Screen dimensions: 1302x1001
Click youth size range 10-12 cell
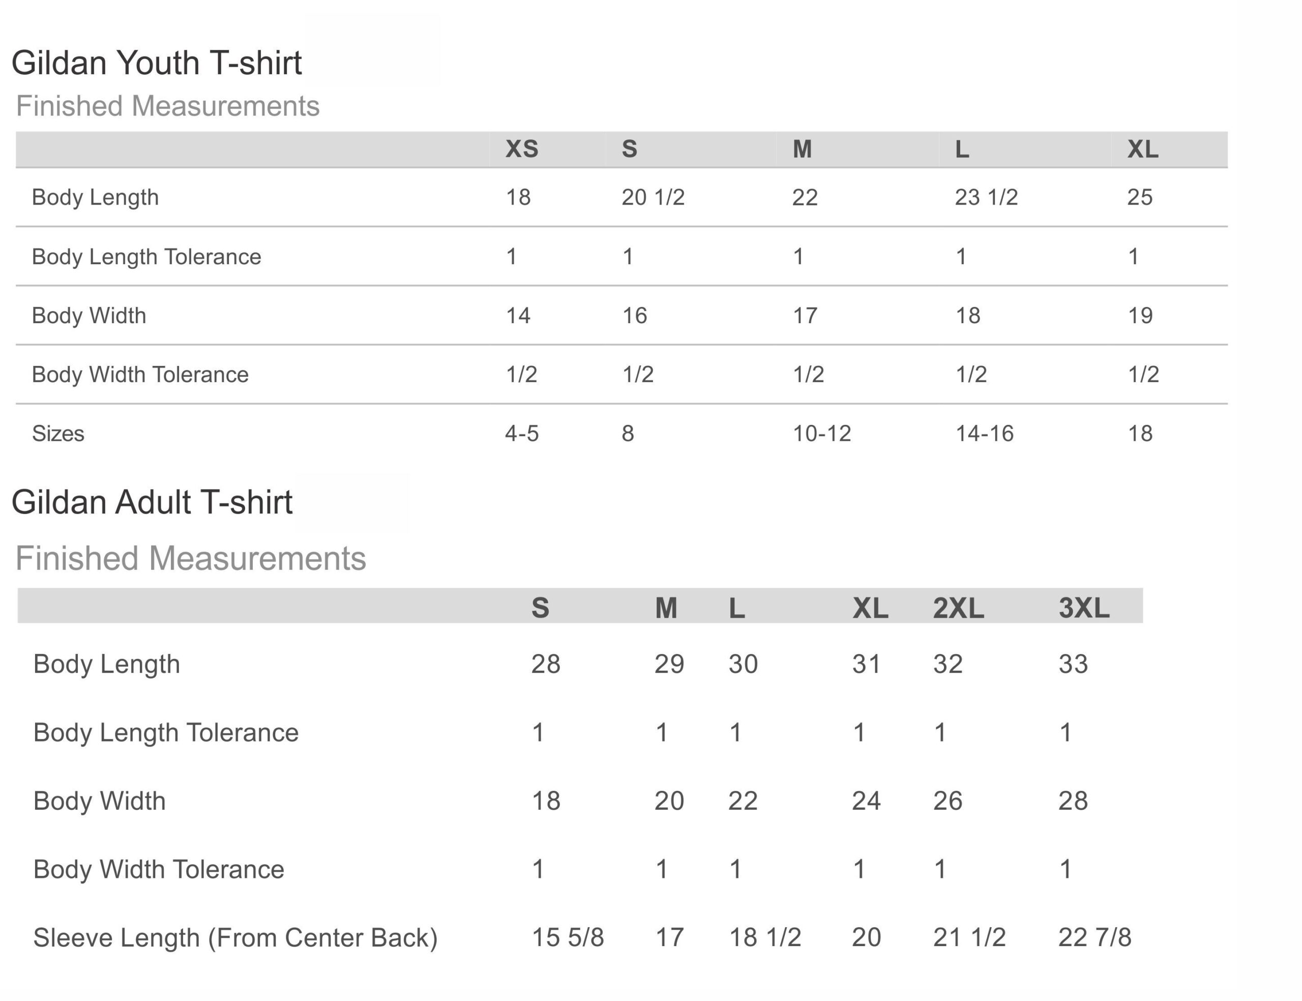822,433
